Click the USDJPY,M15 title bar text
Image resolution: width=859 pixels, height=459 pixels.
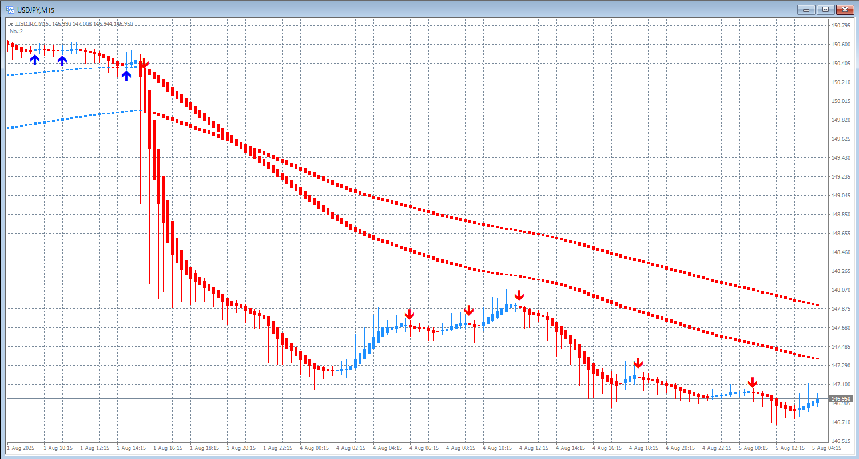(x=35, y=10)
